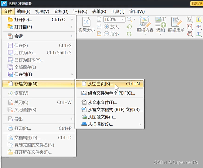Choose 从扫描仪(S)... option

click(x=109, y=124)
